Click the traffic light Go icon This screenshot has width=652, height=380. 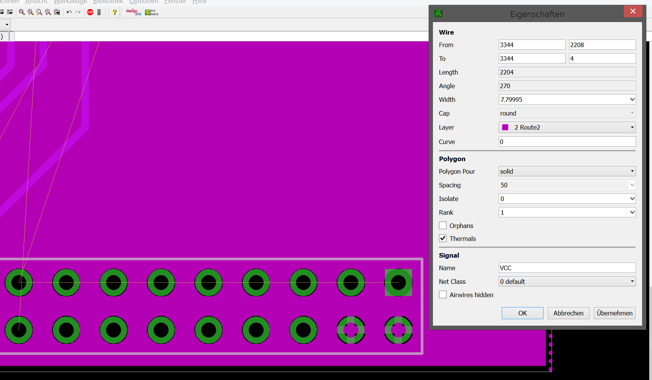pyautogui.click(x=99, y=12)
